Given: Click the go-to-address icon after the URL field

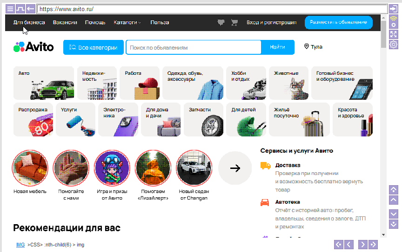Looking at the screenshot, I should 393,9.
